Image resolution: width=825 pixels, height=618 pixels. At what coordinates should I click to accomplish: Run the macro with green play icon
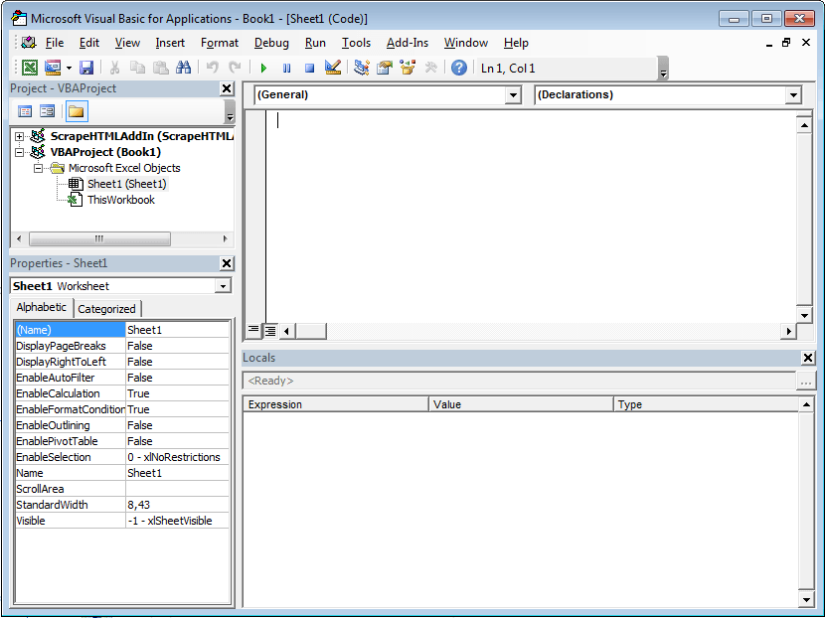[x=264, y=68]
